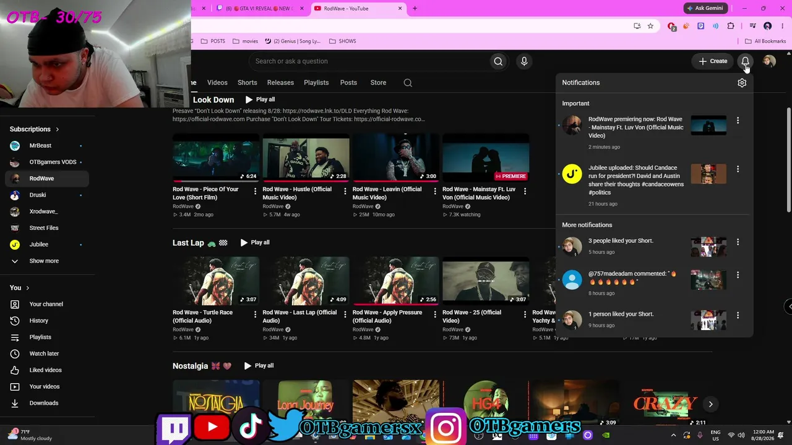The height and width of the screenshot is (445, 792).
Task: Play all Last Lap videos
Action: click(x=255, y=242)
